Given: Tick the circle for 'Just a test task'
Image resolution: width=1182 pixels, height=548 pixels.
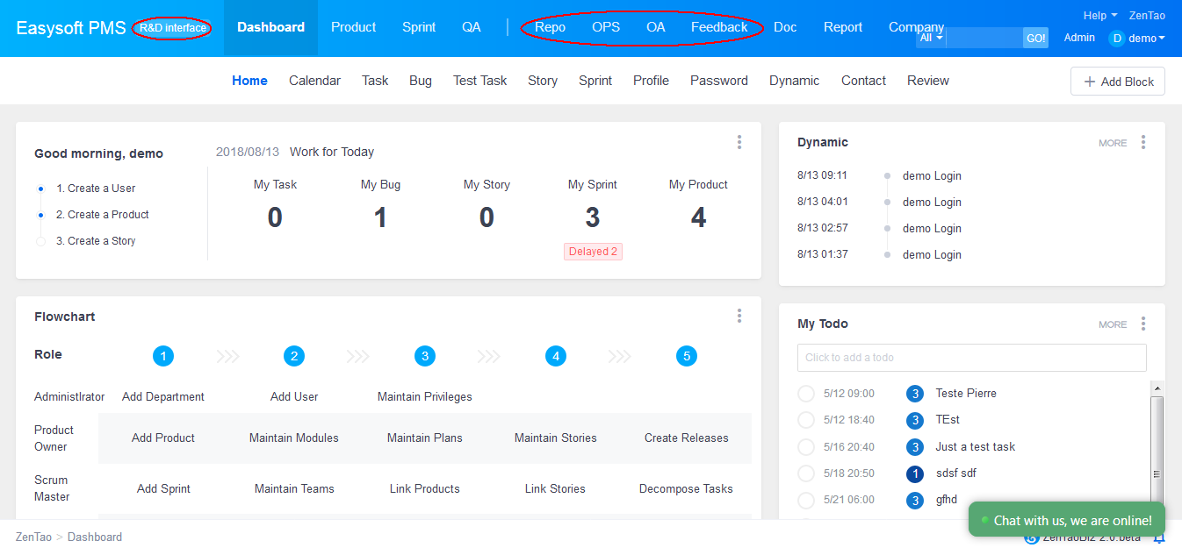Looking at the screenshot, I should point(806,447).
